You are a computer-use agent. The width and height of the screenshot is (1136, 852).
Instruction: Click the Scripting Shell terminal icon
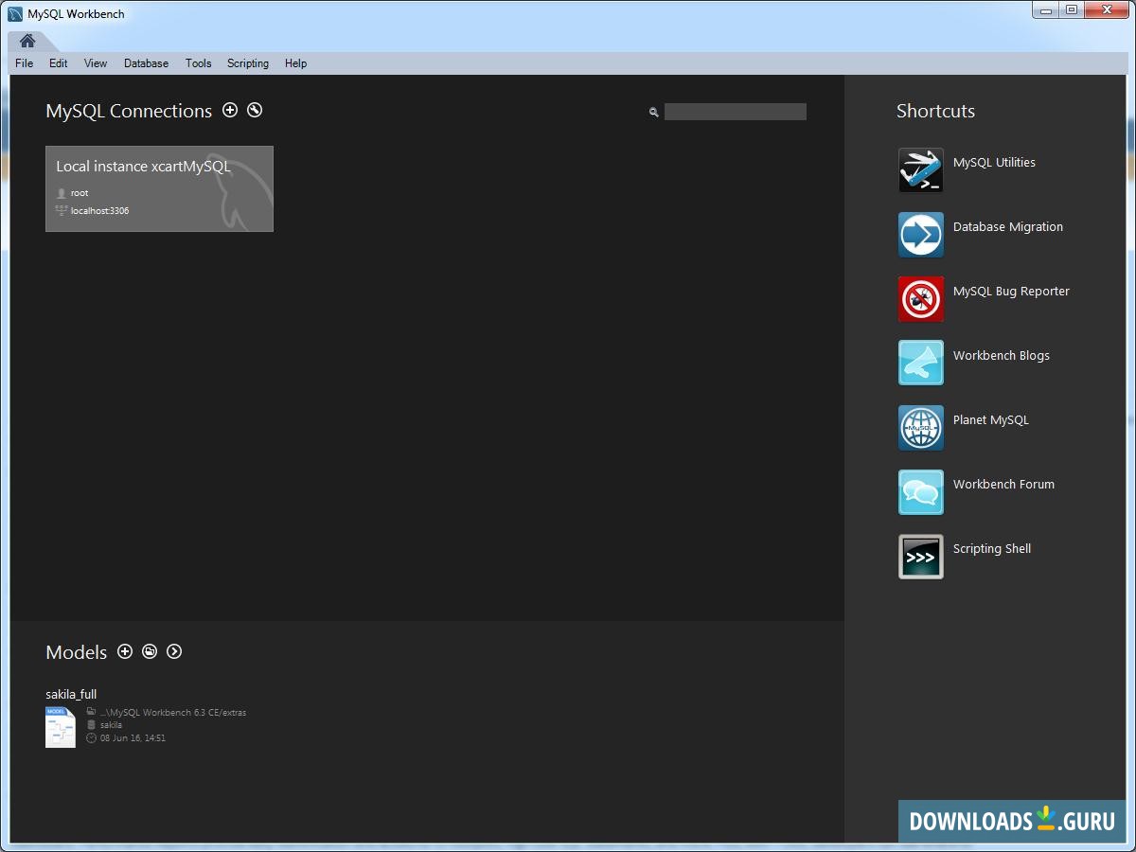click(x=921, y=557)
